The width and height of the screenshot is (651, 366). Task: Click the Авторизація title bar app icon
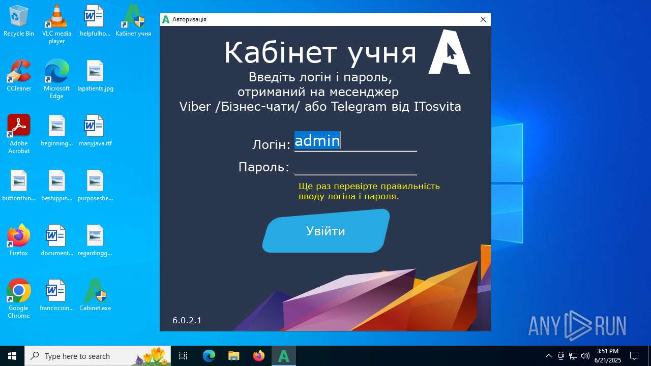click(166, 19)
